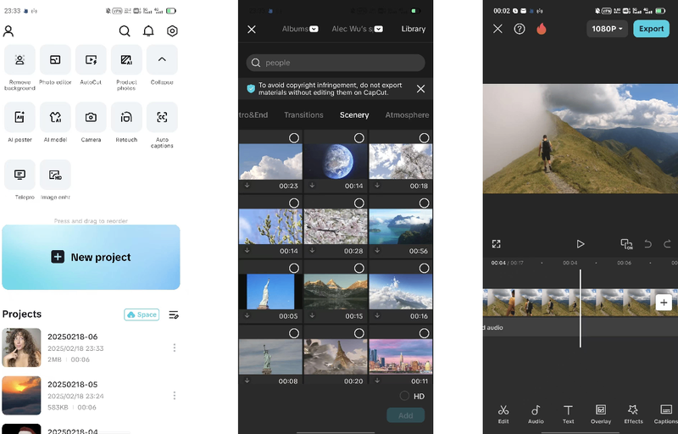The height and width of the screenshot is (434, 678).
Task: Open the Image enhance tool
Action: coord(55,175)
